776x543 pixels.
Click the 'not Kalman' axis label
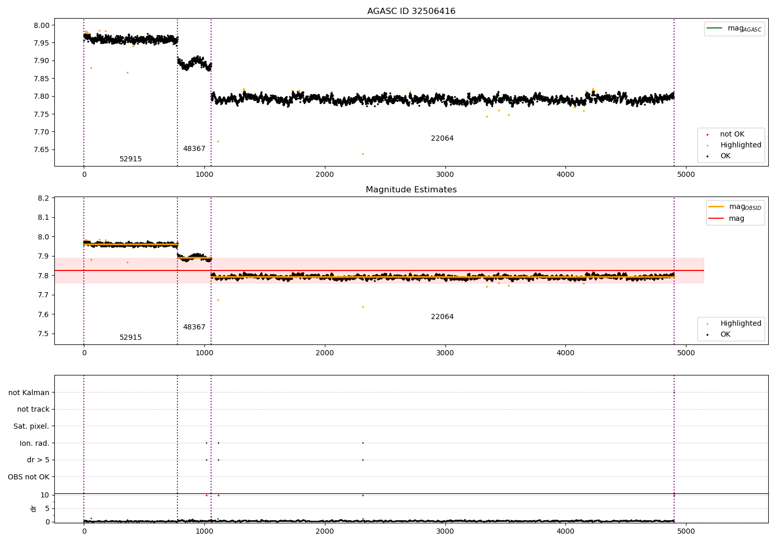click(29, 393)
